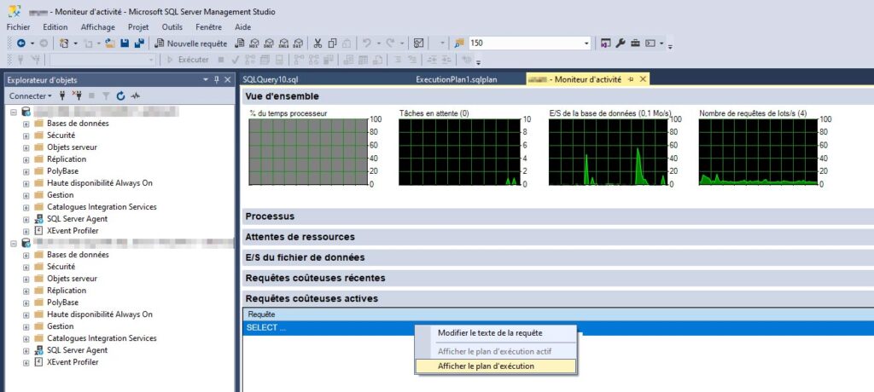874x392 pixels.
Task: Collapse the Vue d'ensemble section header
Action: click(558, 96)
